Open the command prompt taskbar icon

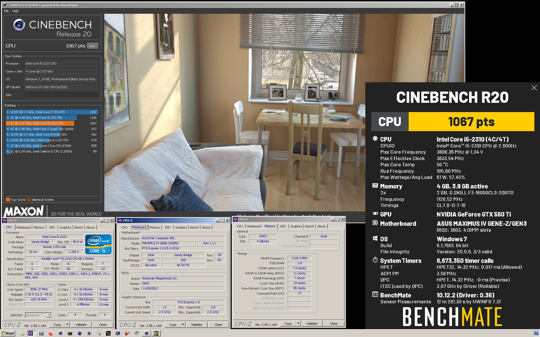tap(70, 333)
